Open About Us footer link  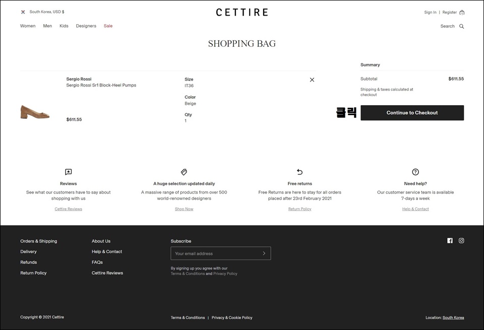101,241
